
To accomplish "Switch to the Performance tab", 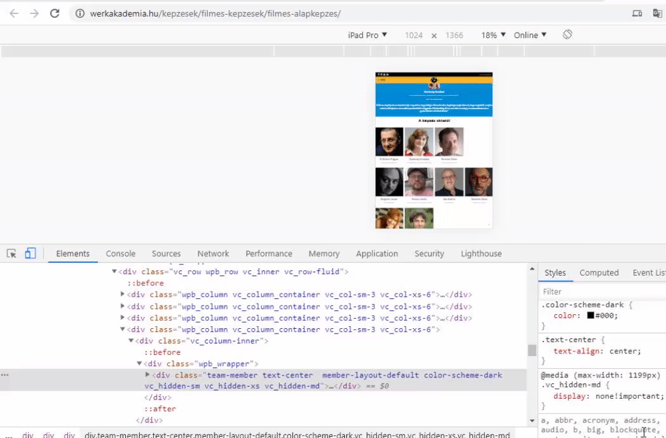I will (x=269, y=254).
